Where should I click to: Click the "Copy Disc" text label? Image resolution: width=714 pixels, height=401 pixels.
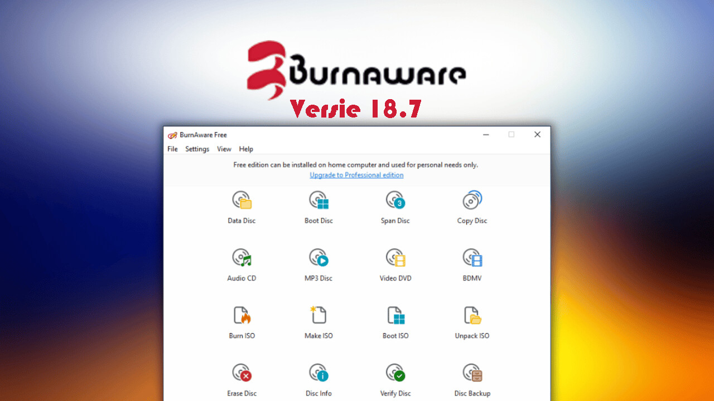(x=472, y=221)
